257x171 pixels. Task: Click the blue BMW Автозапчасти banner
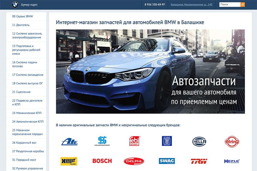pyautogui.click(x=150, y=72)
